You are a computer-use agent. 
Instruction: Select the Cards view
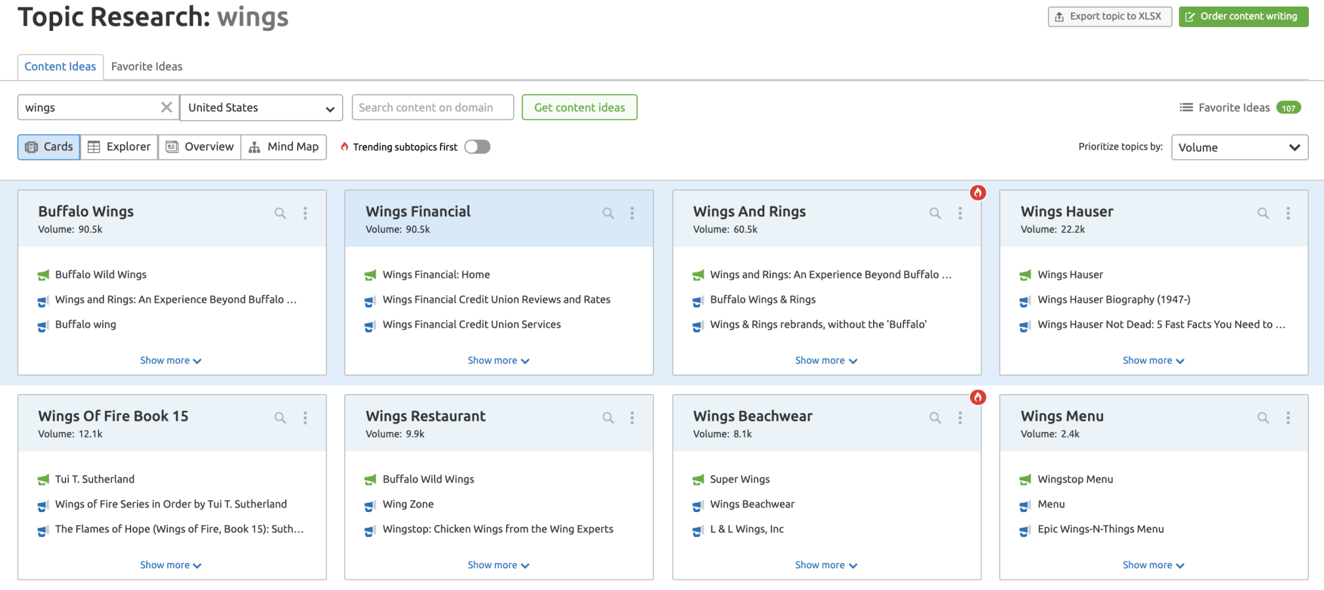(49, 147)
